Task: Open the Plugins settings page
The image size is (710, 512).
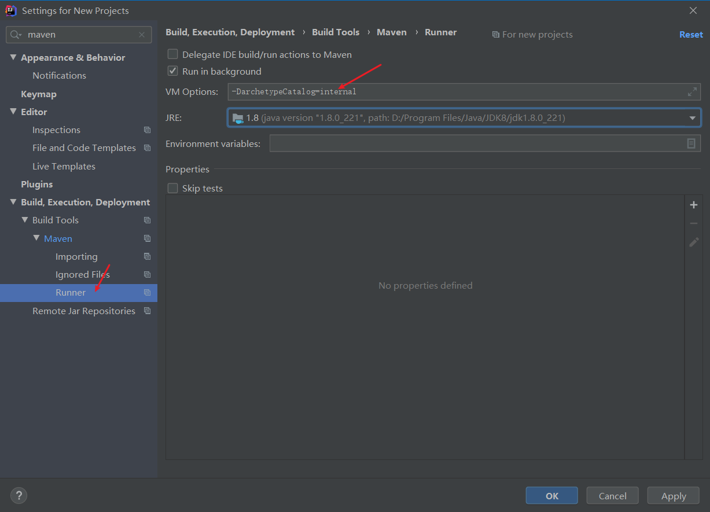Action: click(37, 184)
